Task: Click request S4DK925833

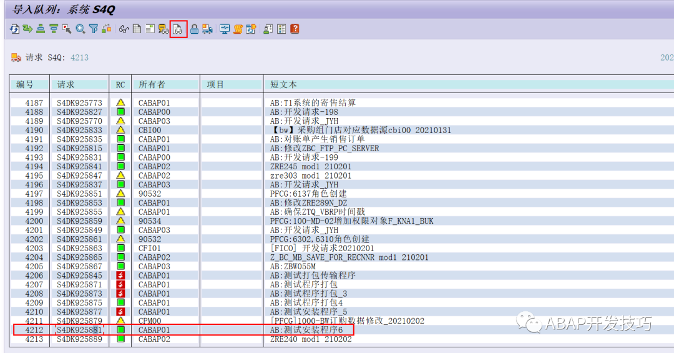Action: point(79,130)
